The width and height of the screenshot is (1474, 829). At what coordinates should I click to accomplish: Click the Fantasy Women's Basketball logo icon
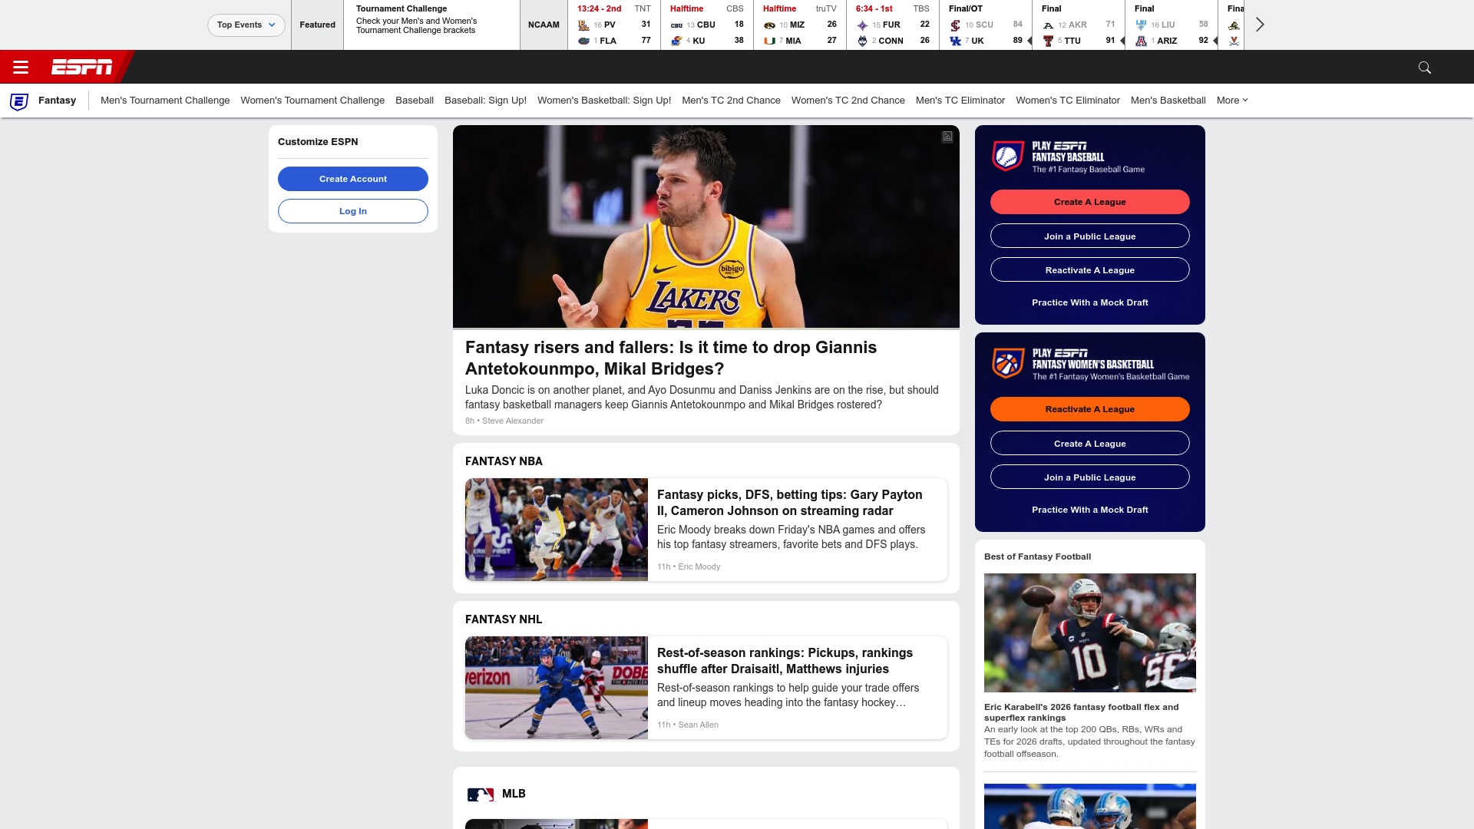point(1007,362)
